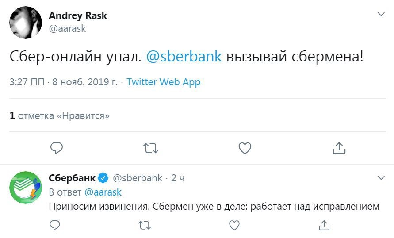
Task: Open the Сбербанк account name
Action: [x=72, y=178]
